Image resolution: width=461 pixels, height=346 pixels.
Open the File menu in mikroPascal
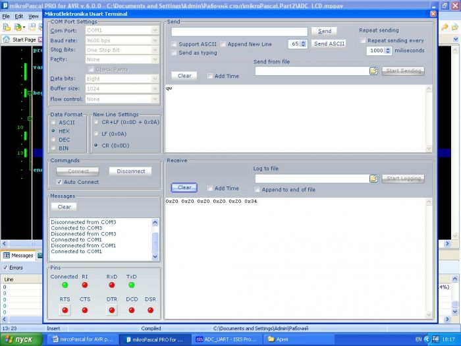6,16
